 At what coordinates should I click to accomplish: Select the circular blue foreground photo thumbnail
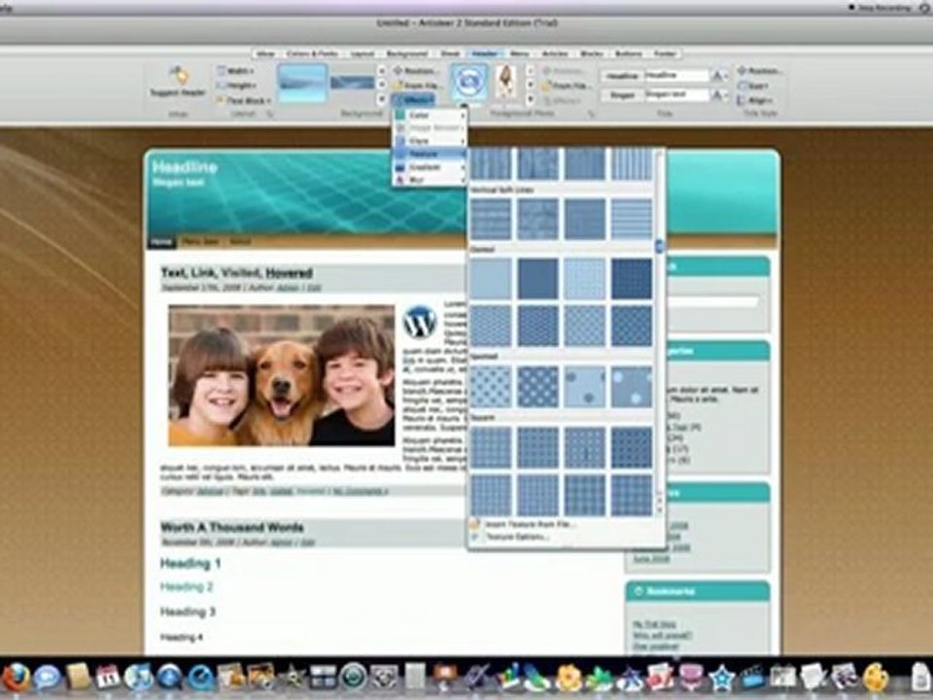(x=468, y=82)
